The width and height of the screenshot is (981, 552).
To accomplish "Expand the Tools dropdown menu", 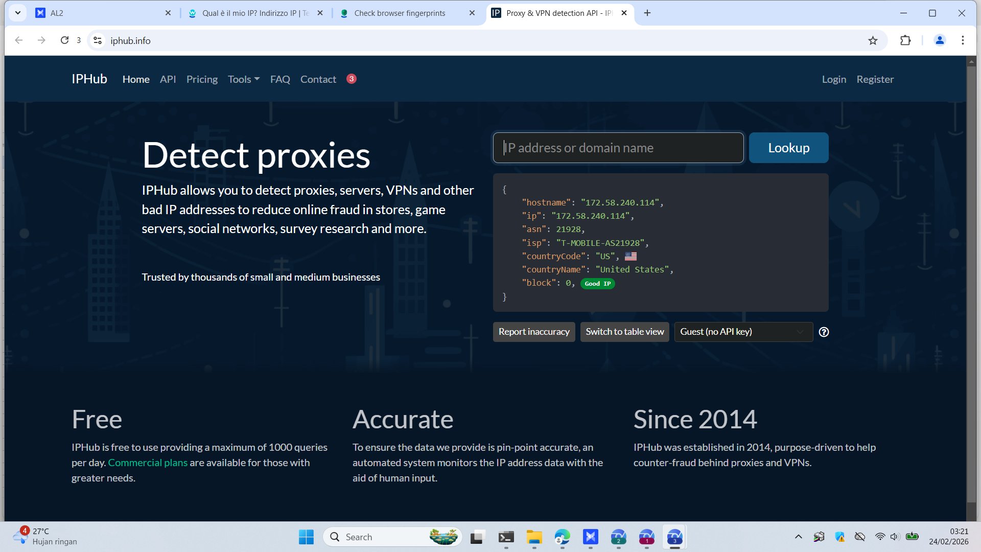I will pyautogui.click(x=243, y=79).
